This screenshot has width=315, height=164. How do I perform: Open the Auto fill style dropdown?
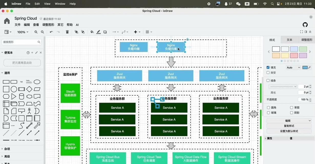click(x=293, y=67)
